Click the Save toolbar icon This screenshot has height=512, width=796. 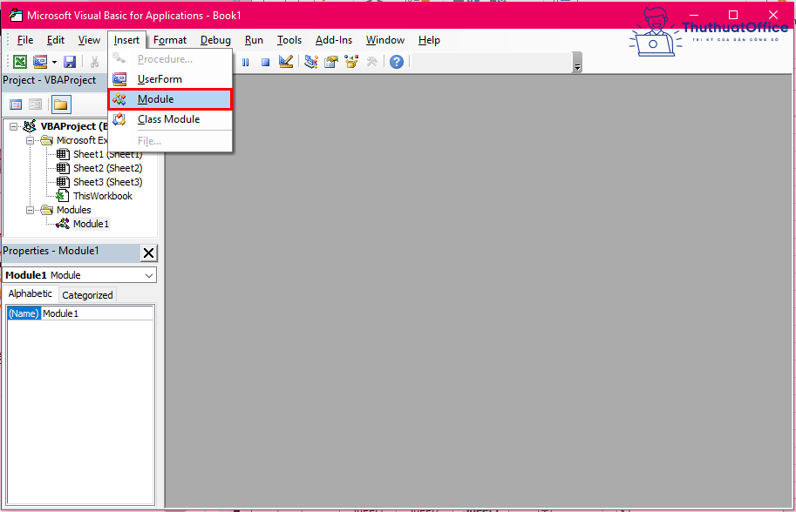(x=69, y=61)
